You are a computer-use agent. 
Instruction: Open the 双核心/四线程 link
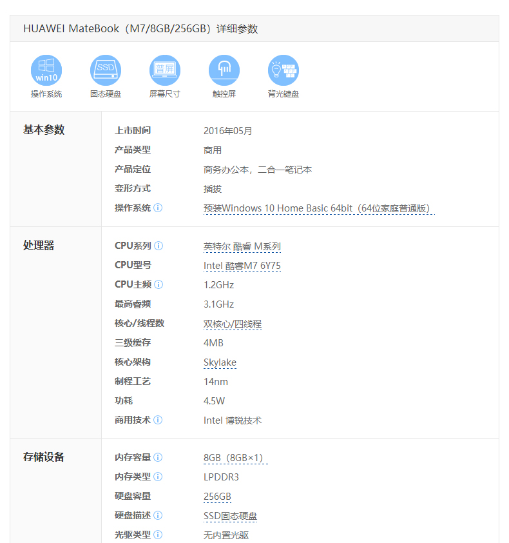coord(233,324)
